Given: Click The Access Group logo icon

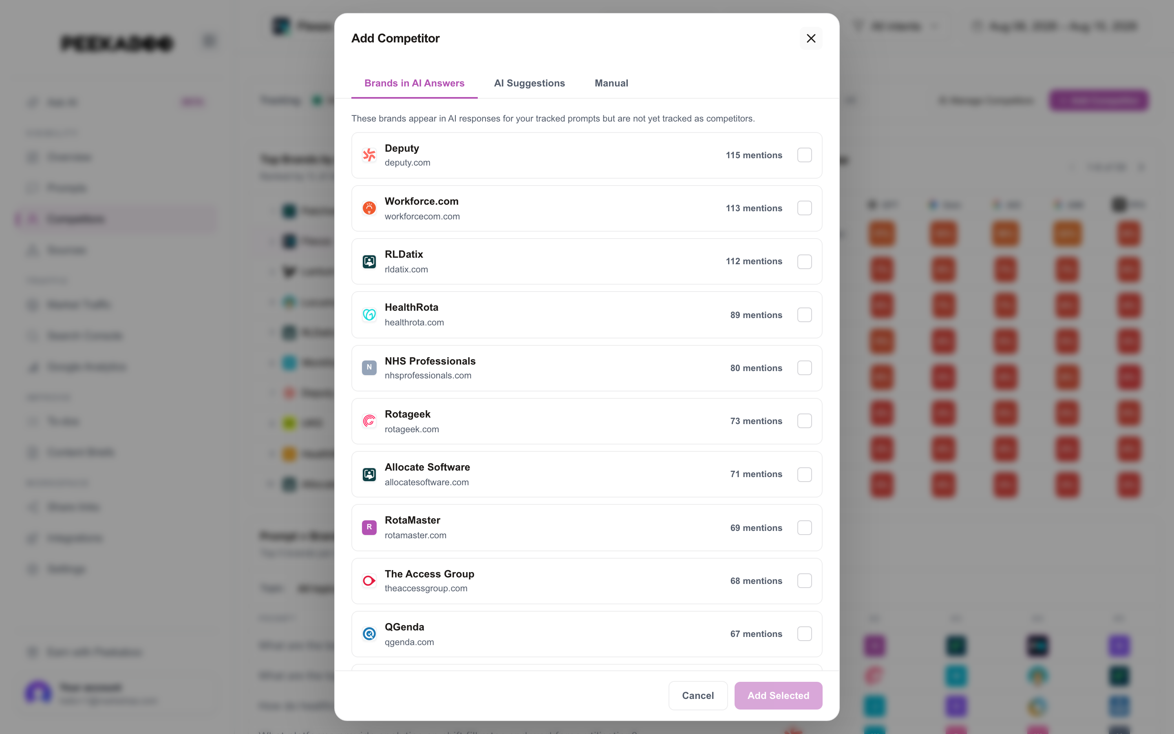Looking at the screenshot, I should [x=369, y=581].
